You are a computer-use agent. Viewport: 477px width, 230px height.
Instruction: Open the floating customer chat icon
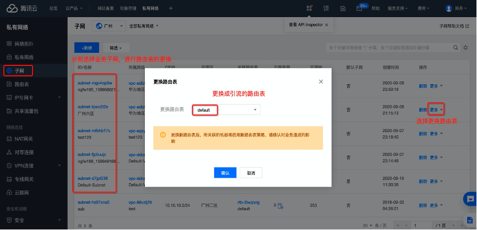[470, 199]
